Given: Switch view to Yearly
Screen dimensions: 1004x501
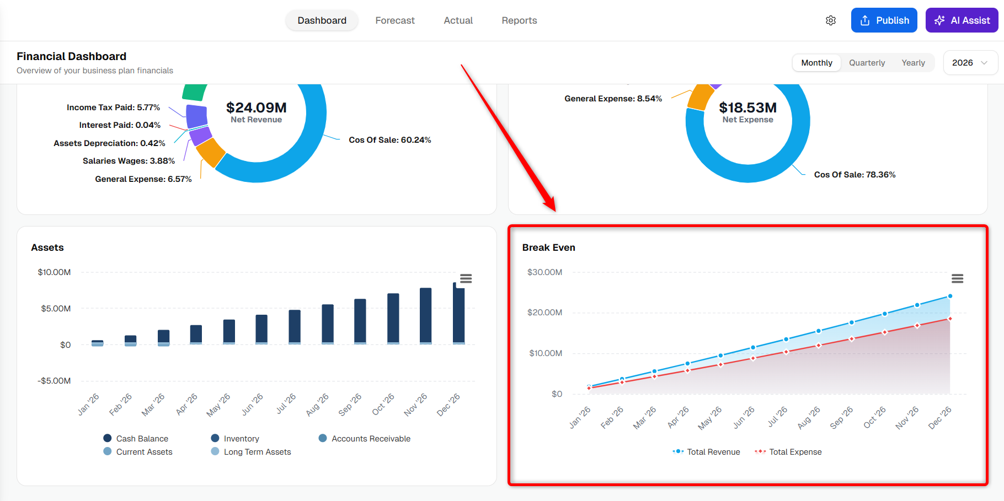Looking at the screenshot, I should 913,63.
